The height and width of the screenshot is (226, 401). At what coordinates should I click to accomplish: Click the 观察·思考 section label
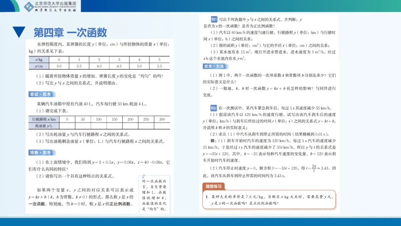tap(42, 152)
